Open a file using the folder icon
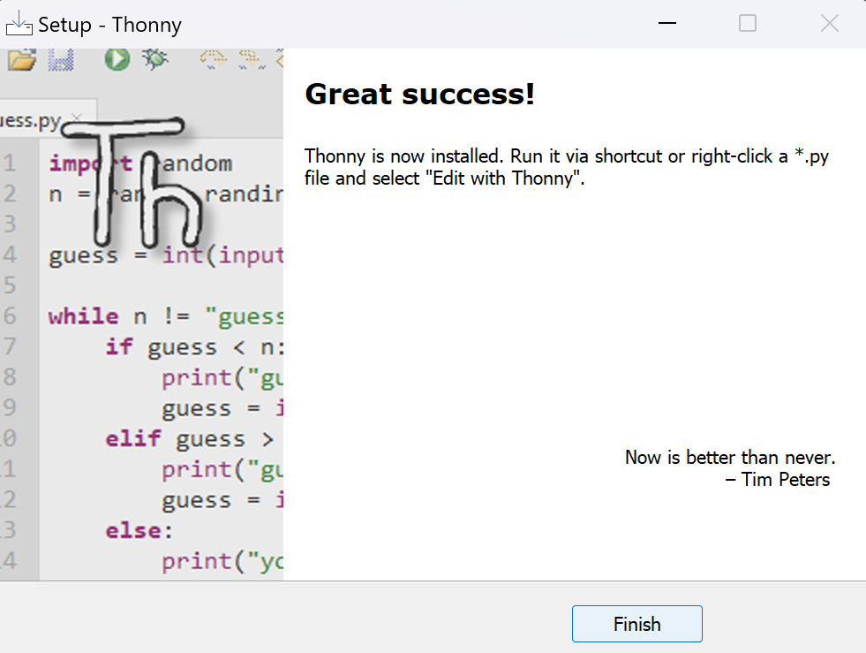Image resolution: width=866 pixels, height=653 pixels. pyautogui.click(x=21, y=58)
